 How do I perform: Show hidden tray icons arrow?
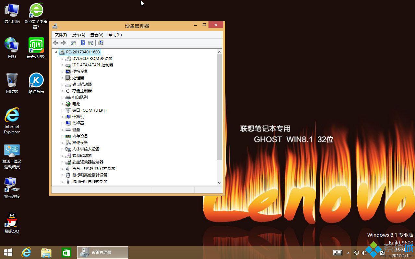coord(349,253)
